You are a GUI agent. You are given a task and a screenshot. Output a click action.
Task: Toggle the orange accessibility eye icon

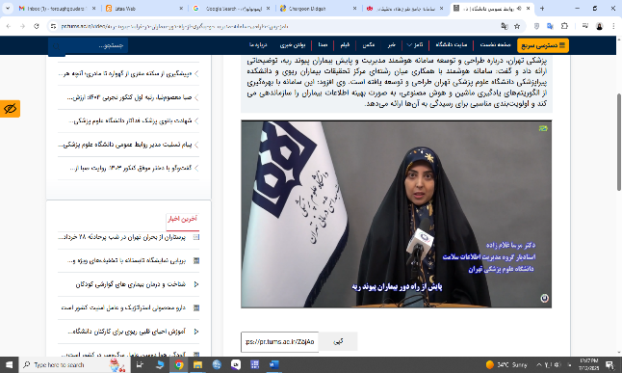[10, 109]
